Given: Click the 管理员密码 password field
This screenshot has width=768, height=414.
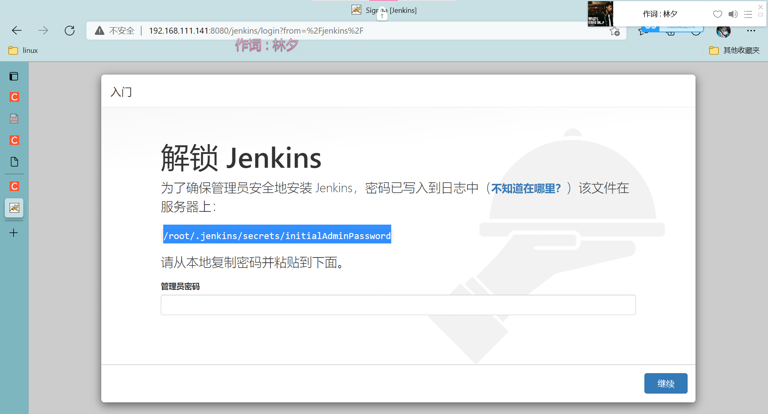Looking at the screenshot, I should (398, 305).
